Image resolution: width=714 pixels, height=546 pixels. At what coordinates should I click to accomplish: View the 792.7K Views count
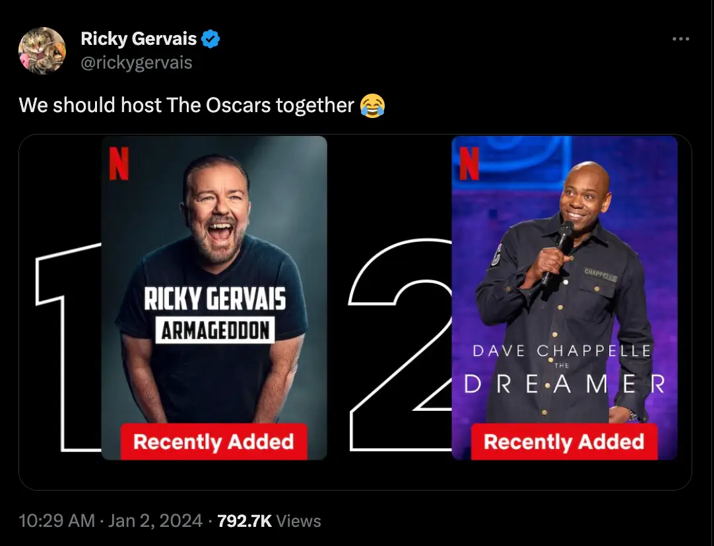pos(269,521)
